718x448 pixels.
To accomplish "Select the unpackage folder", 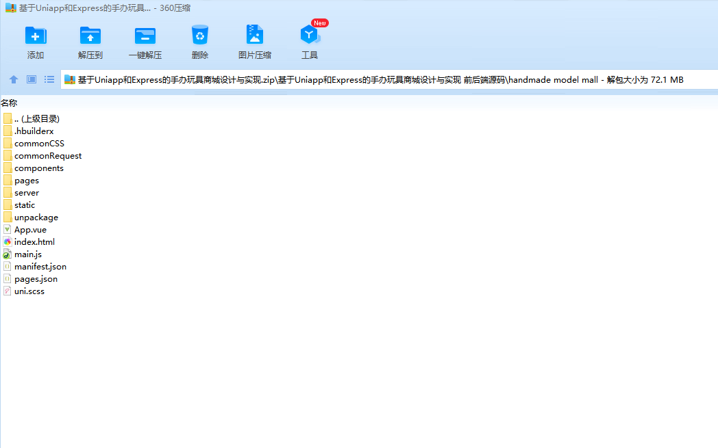I will [x=31, y=218].
